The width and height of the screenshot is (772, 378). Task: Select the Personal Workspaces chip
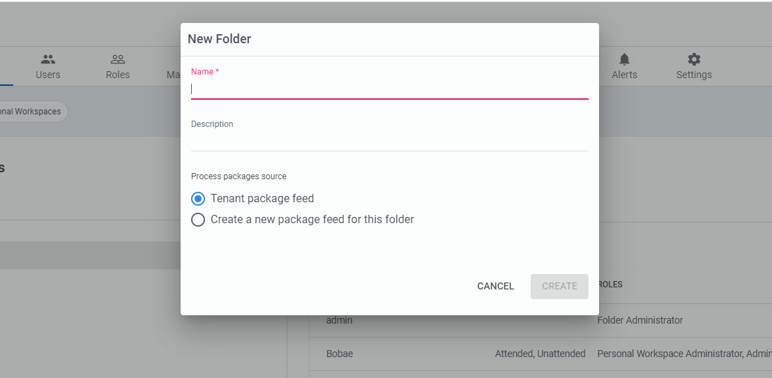31,112
